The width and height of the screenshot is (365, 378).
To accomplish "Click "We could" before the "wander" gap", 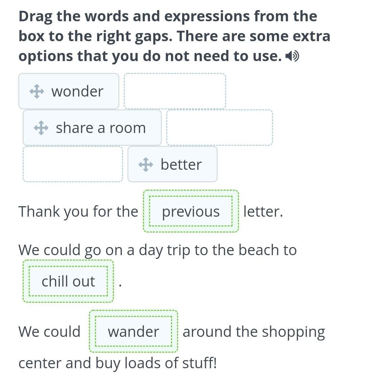I will (x=49, y=331).
